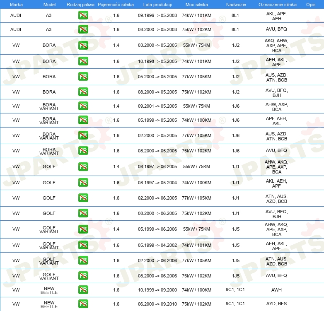This screenshot has width=324, height=311.
Task: Select production dates 08.2000 -> 06.2006
Action: coord(157,276)
